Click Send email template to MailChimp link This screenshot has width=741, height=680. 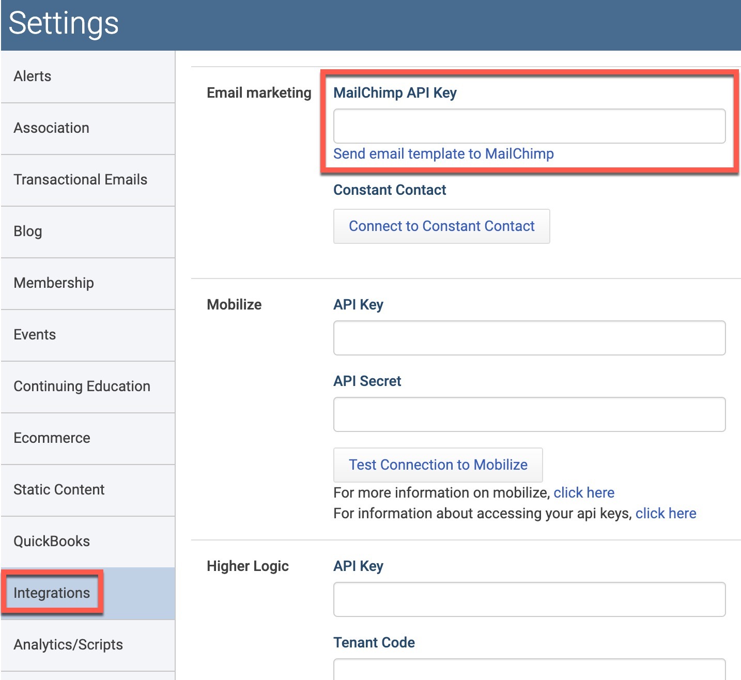[443, 154]
